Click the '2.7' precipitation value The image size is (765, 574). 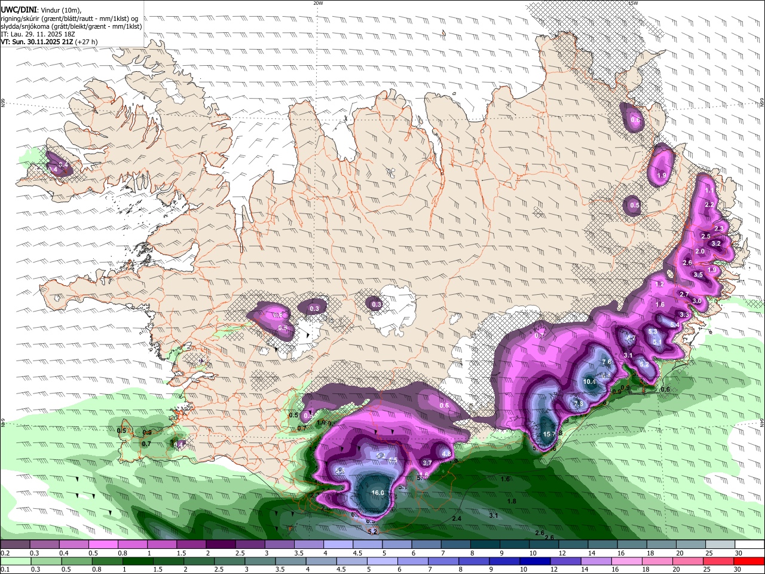684,295
